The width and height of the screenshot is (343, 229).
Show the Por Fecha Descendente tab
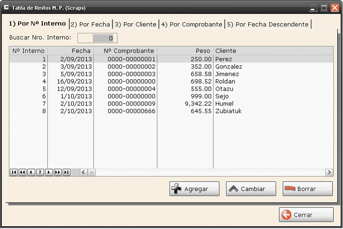(x=268, y=24)
